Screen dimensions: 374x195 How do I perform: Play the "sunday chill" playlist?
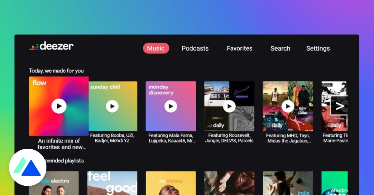(x=113, y=106)
